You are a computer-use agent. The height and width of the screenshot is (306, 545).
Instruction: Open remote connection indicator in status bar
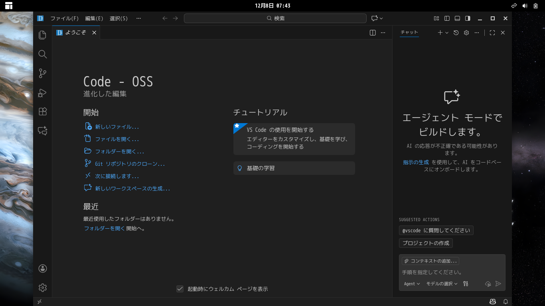click(39, 302)
